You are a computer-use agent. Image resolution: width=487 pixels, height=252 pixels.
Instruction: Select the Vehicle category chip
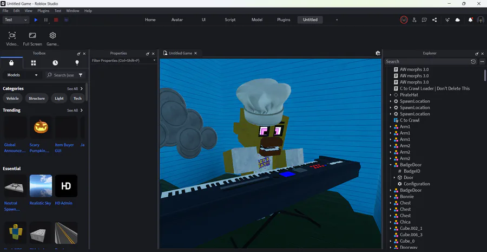tap(12, 98)
